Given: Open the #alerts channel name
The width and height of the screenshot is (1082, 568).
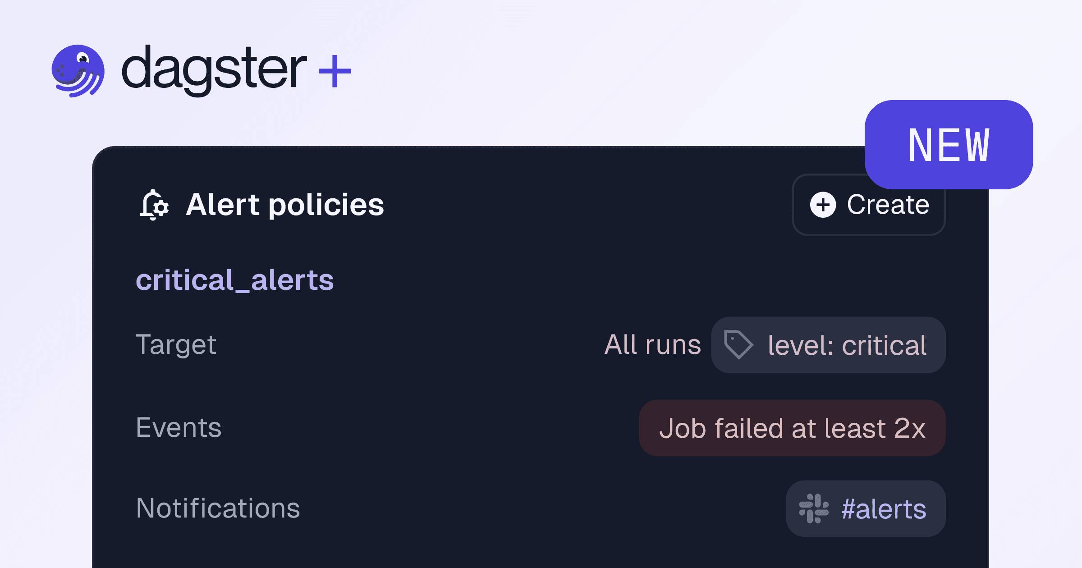Looking at the screenshot, I should 884,509.
